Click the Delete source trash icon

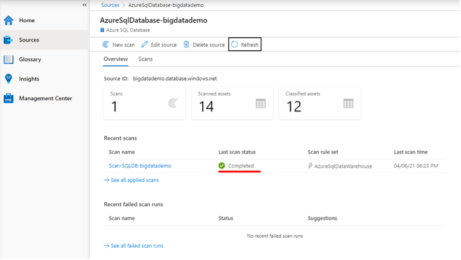pos(186,45)
